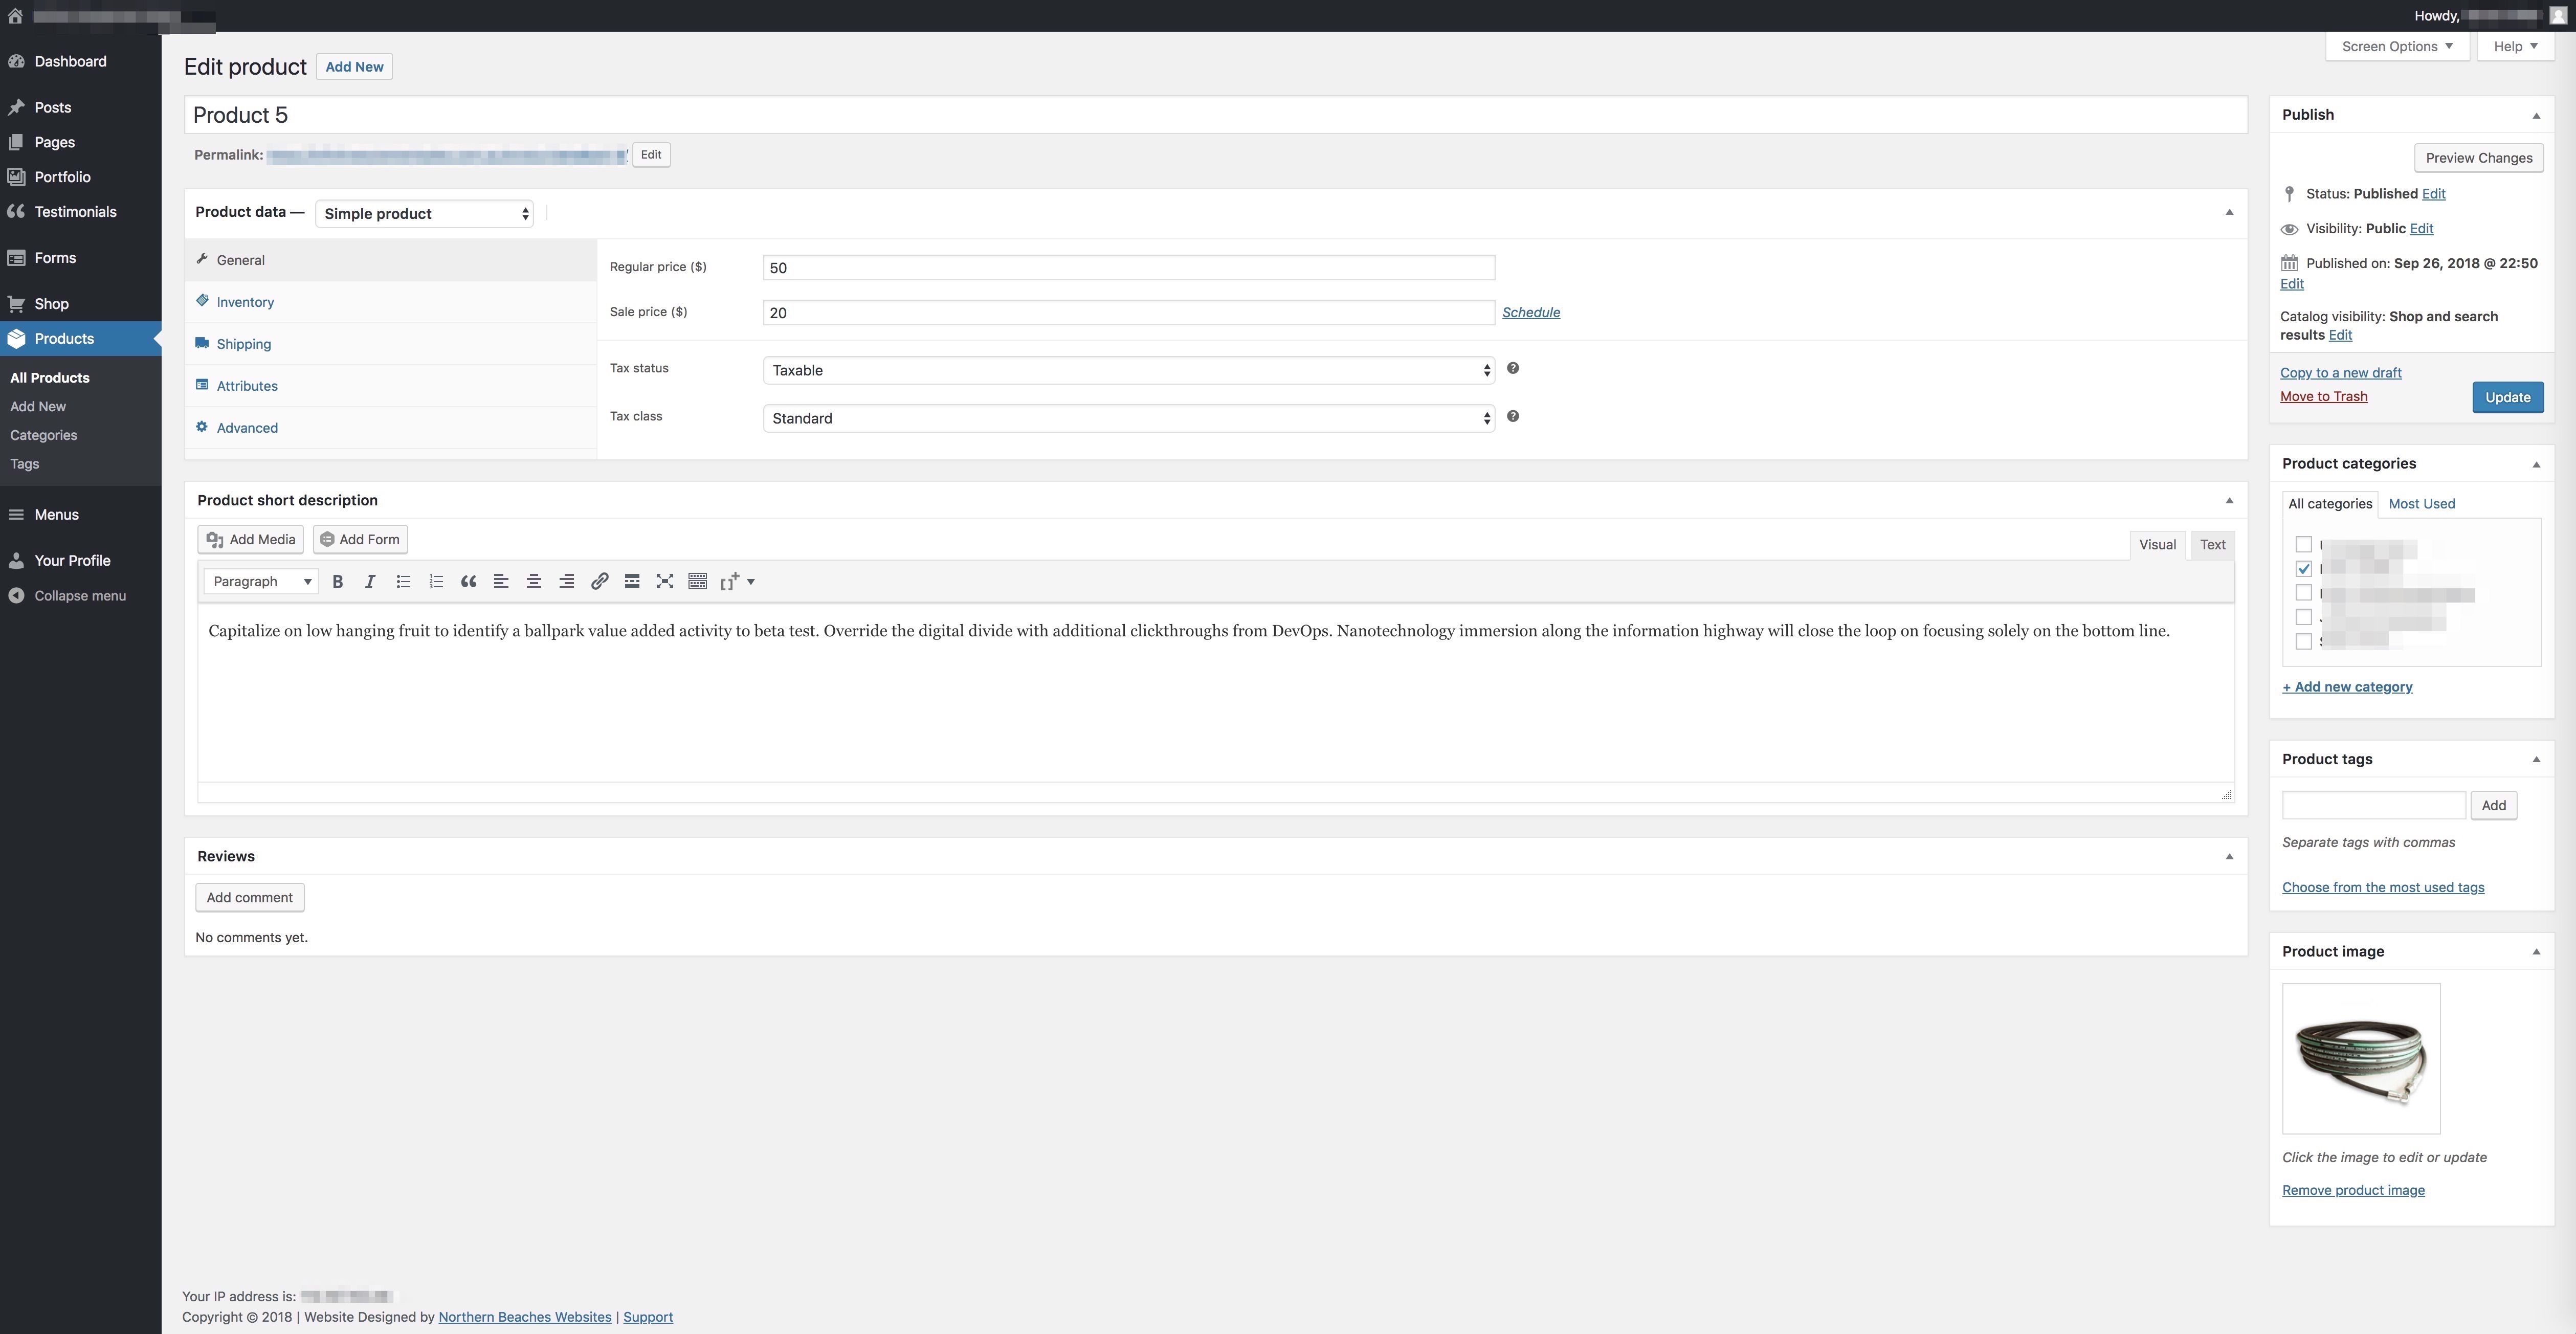Image resolution: width=2576 pixels, height=1334 pixels.
Task: Click the blue Update button
Action: click(2507, 397)
